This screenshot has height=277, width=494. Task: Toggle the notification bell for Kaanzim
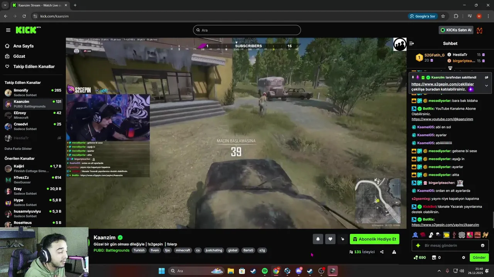[x=318, y=239]
